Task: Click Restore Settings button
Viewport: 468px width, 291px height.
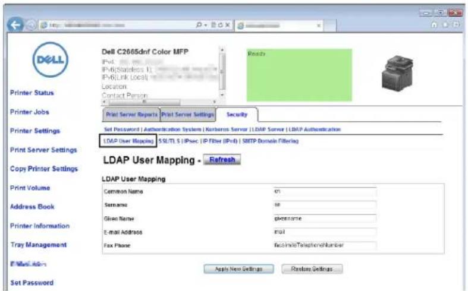Action: (312, 269)
